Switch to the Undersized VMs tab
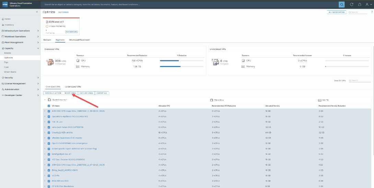 pos(73,87)
